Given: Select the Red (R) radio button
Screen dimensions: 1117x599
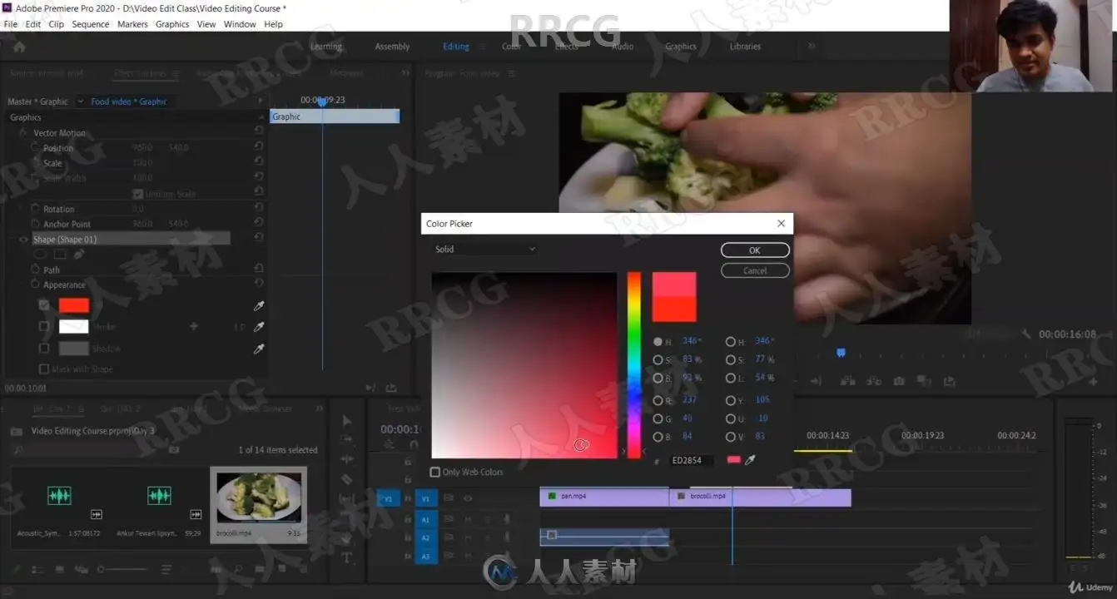Looking at the screenshot, I should pyautogui.click(x=658, y=401).
